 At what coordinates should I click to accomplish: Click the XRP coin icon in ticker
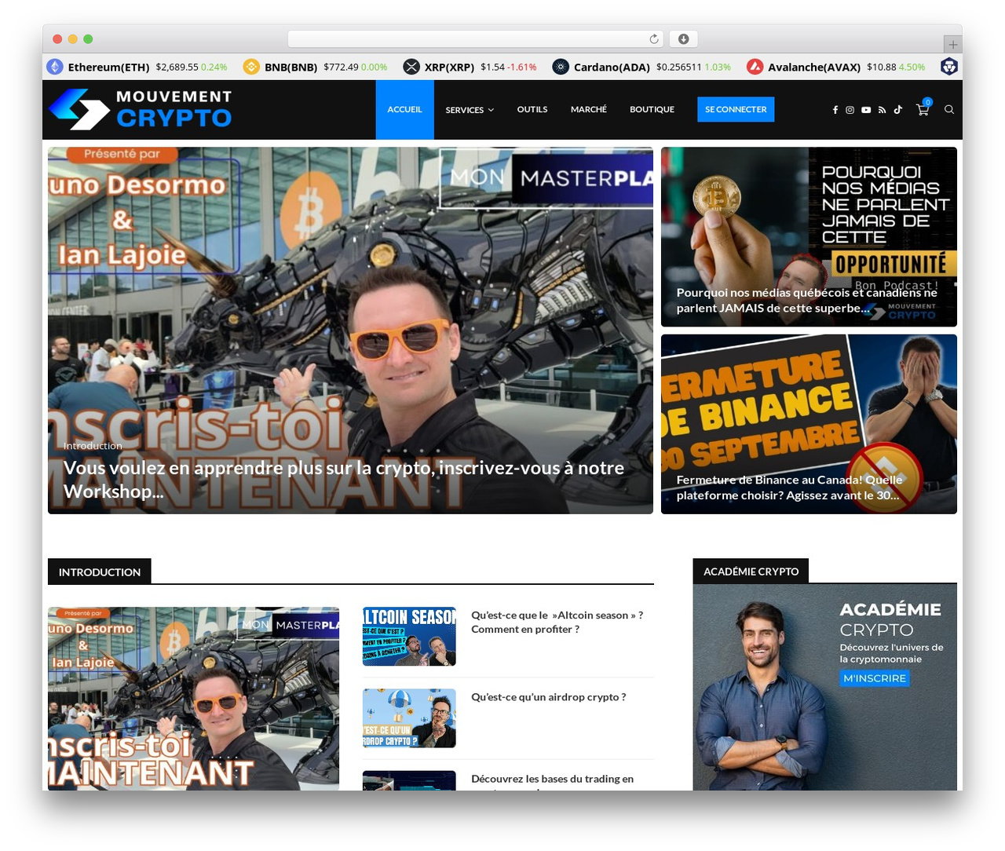click(411, 67)
